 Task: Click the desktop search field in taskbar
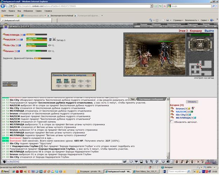pyautogui.click(x=177, y=172)
